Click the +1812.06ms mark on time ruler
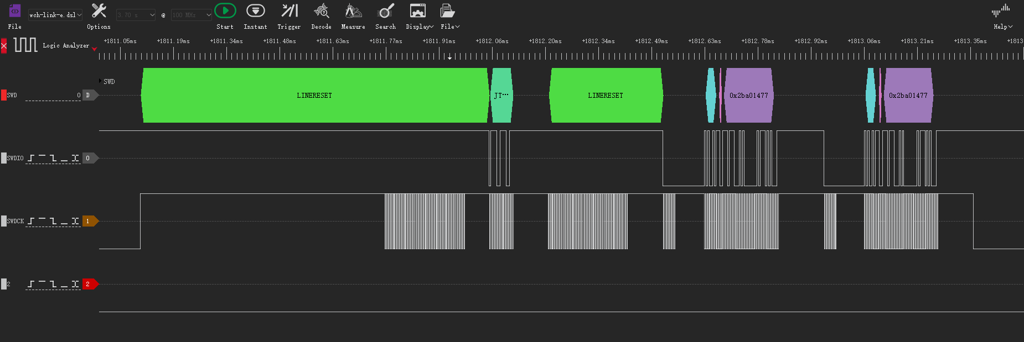The image size is (1024, 342). [492, 41]
